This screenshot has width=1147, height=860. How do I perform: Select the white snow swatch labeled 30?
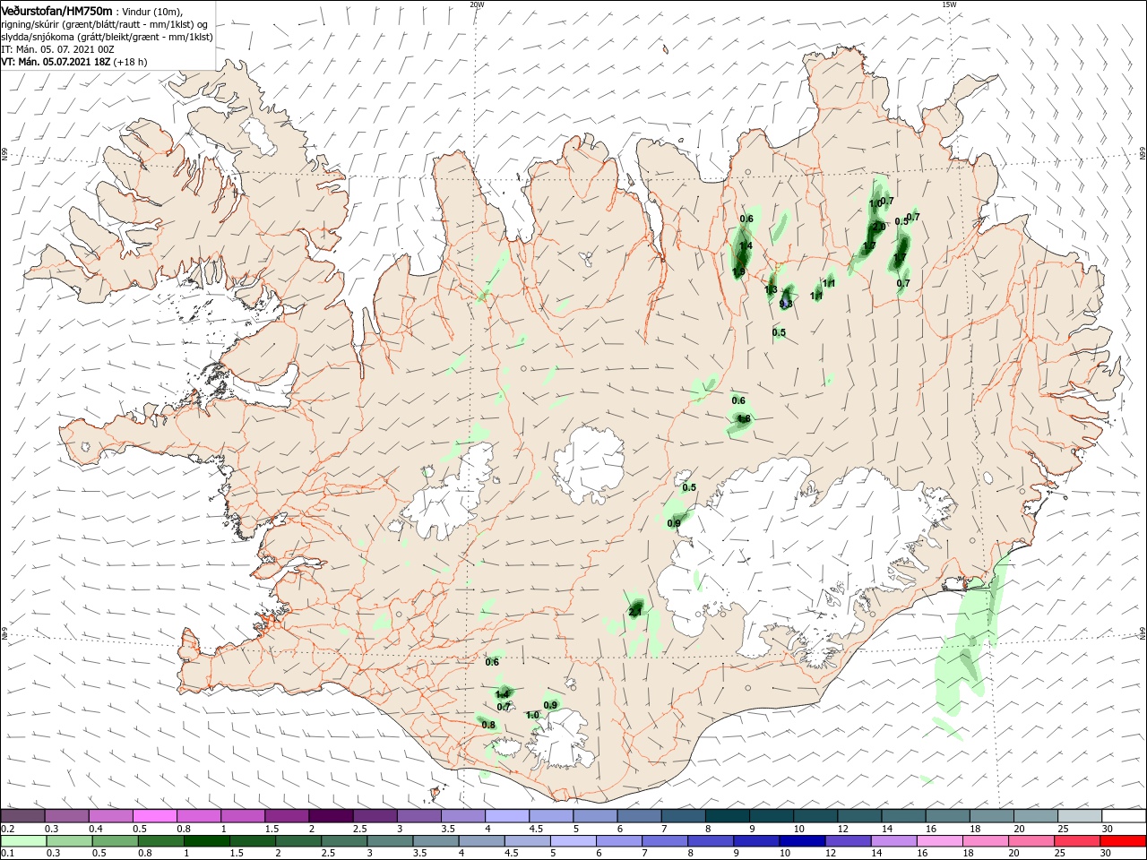(1124, 816)
